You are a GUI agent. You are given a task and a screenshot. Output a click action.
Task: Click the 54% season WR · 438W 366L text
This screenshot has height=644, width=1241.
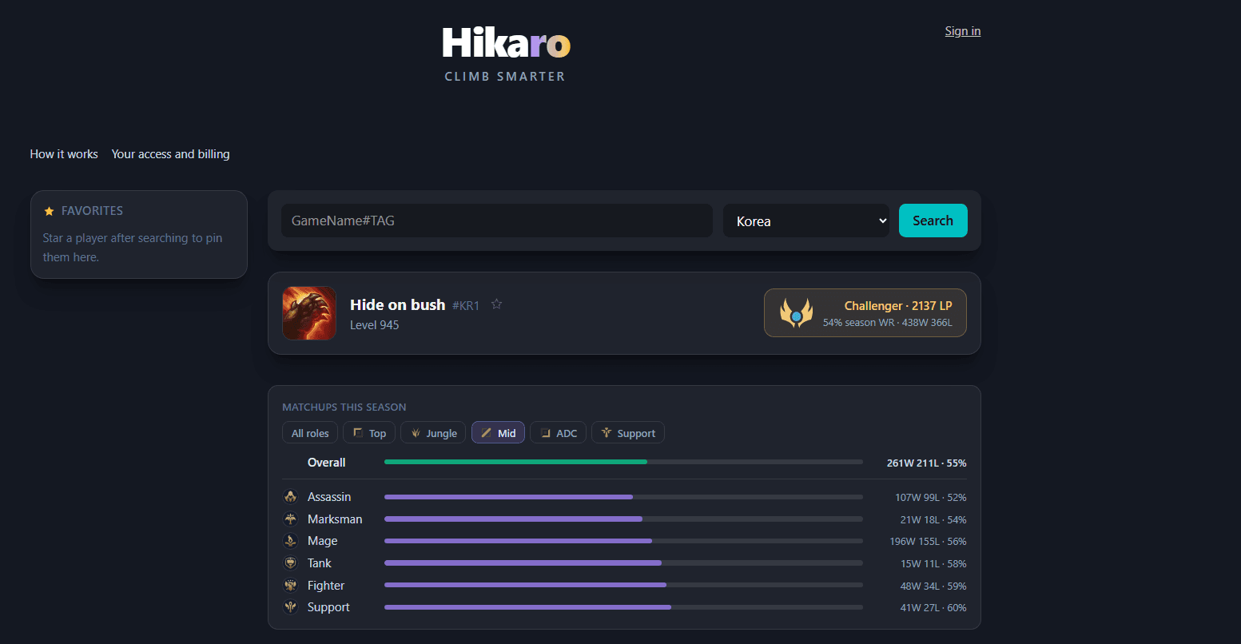887,323
